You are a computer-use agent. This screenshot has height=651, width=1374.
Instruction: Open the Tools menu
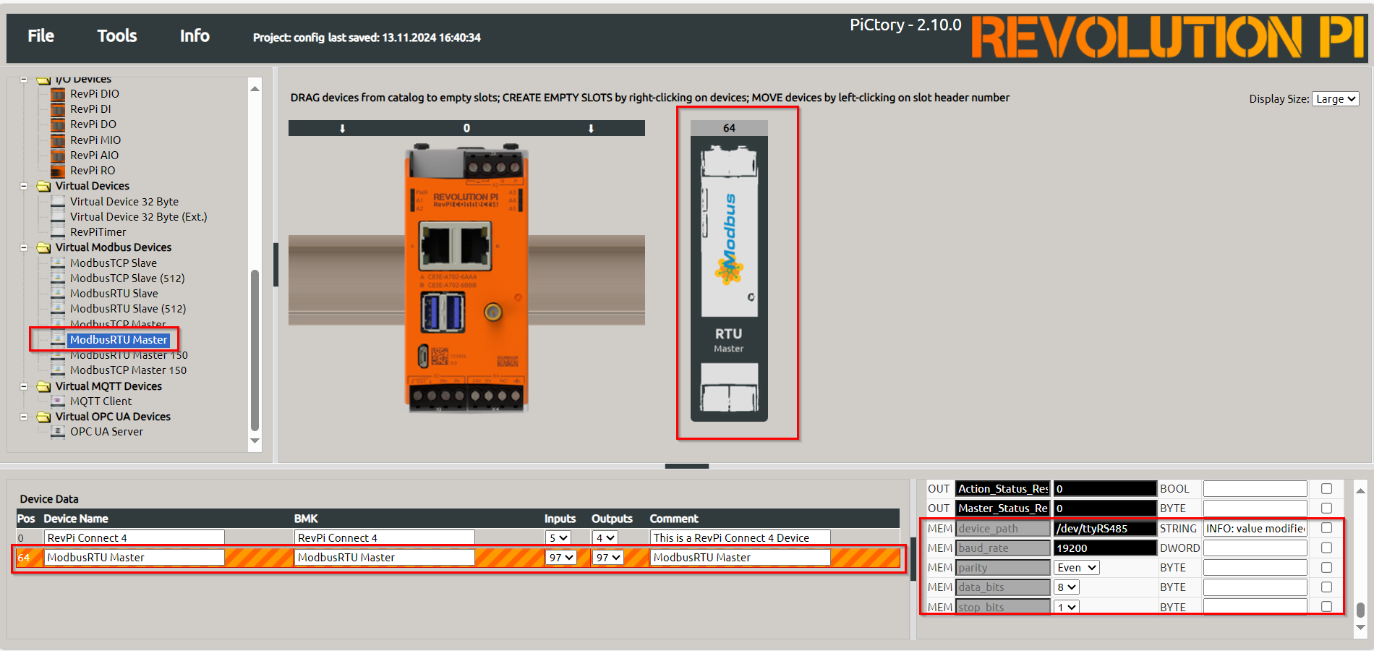pyautogui.click(x=116, y=35)
